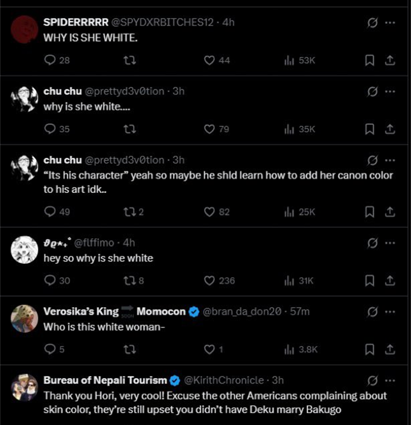This screenshot has width=411, height=425.
Task: Click the Grok icon on chu chu's canon color tweet
Action: click(x=372, y=160)
